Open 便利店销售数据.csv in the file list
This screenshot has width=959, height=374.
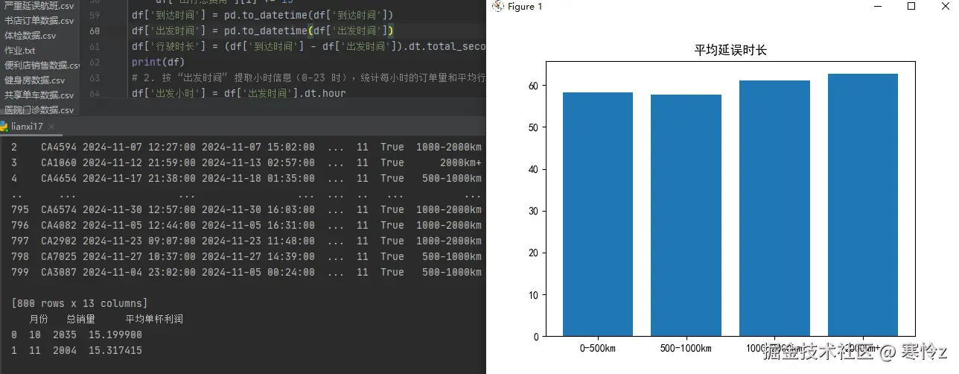(42, 66)
